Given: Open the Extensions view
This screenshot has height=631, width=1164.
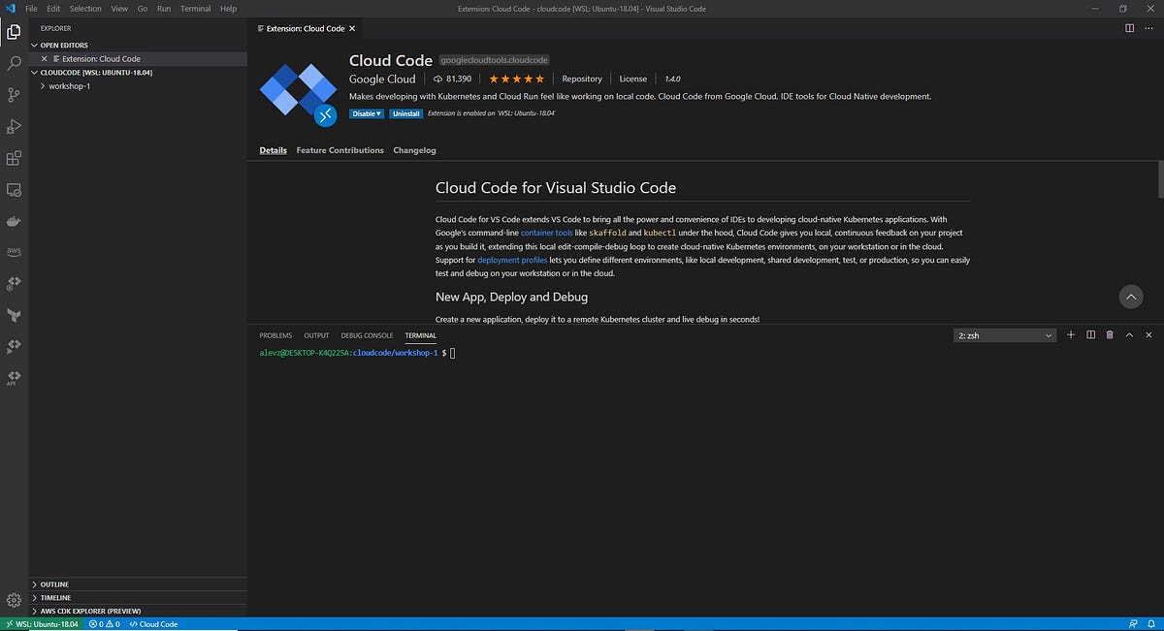Looking at the screenshot, I should point(14,158).
